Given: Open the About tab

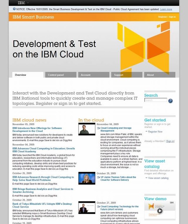Looking at the screenshot, I should pos(160,75).
